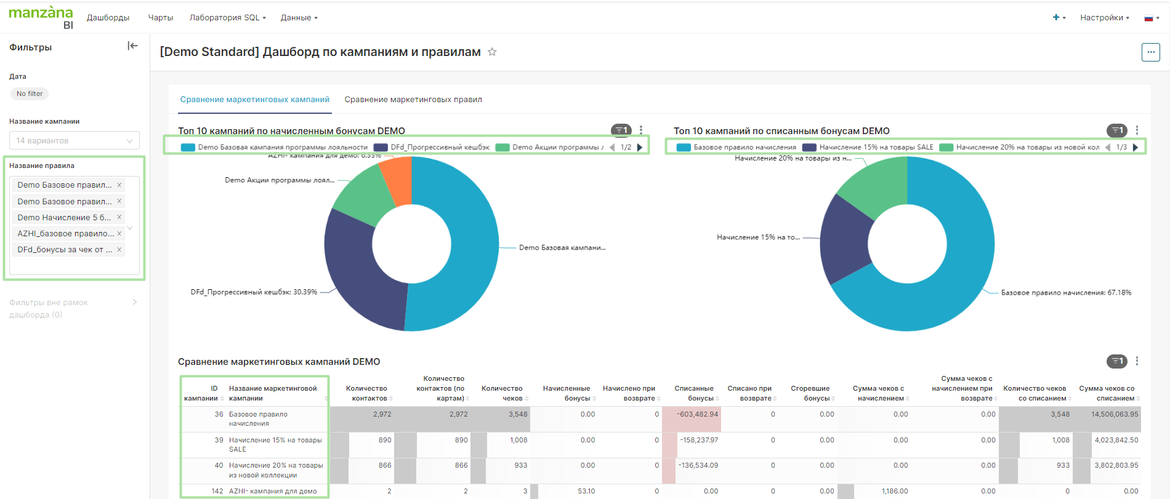Remove the AZHI_базовое правило filter tag
This screenshot has width=1170, height=499.
pyautogui.click(x=119, y=234)
